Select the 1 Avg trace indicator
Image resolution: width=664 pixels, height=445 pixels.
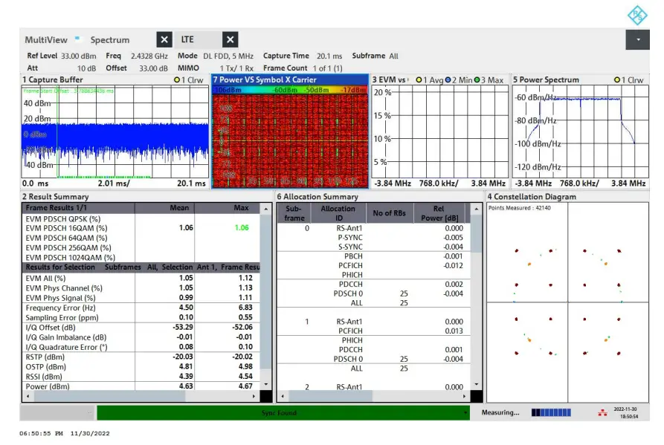(430, 80)
